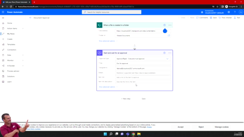Open the app launcher waffle icon
This screenshot has width=244, height=137.
pos(3,12)
